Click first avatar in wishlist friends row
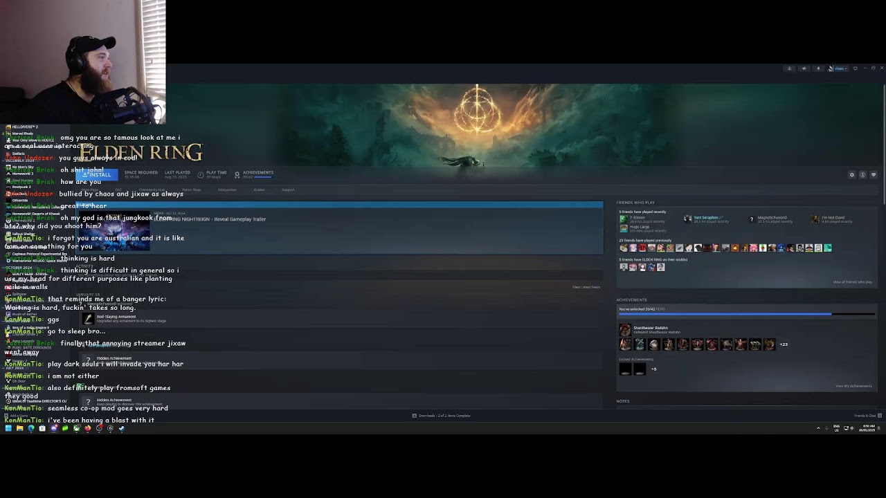This screenshot has width=886, height=498. (623, 267)
